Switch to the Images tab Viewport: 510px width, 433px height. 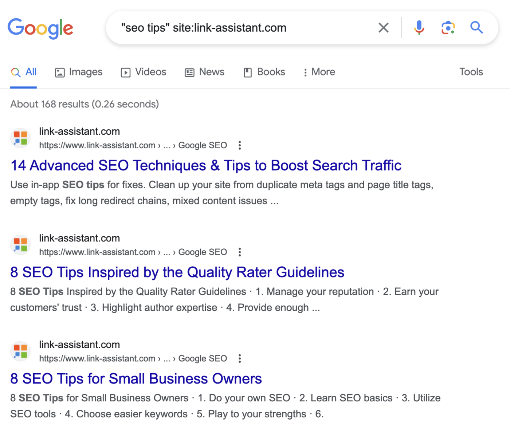(x=79, y=72)
